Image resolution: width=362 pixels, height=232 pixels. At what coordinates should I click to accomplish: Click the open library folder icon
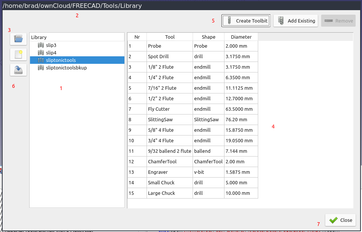tap(18, 39)
